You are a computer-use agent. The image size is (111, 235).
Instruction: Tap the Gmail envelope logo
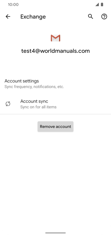pos(56,38)
